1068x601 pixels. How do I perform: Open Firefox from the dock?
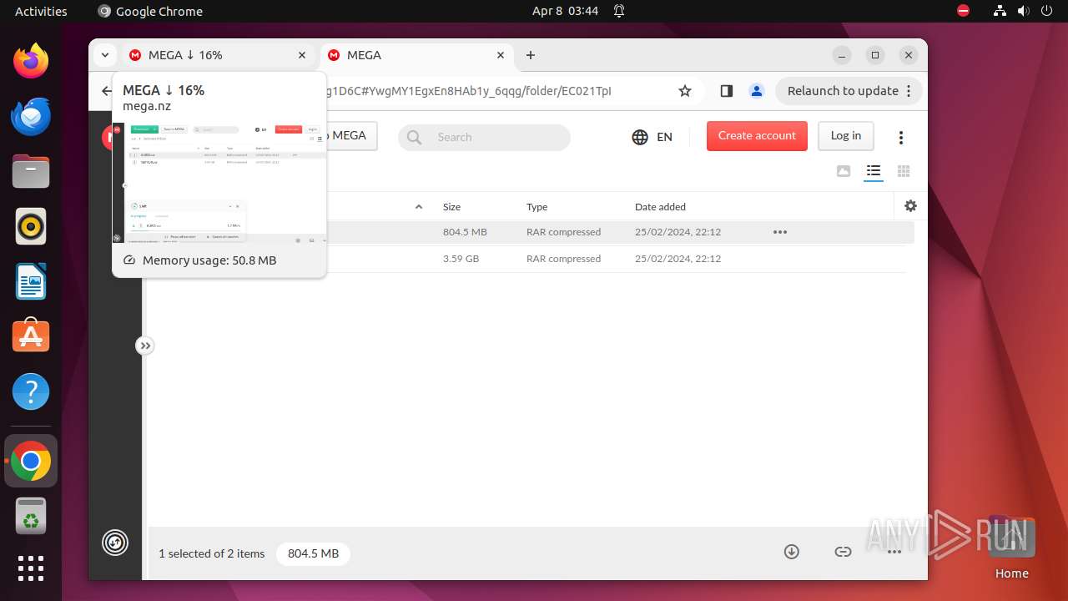click(x=31, y=61)
